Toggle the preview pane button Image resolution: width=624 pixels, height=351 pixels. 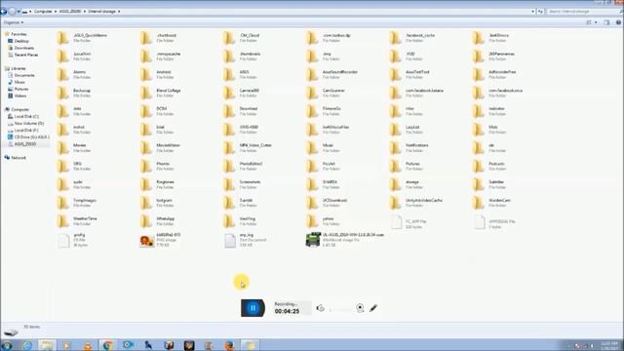click(x=606, y=22)
